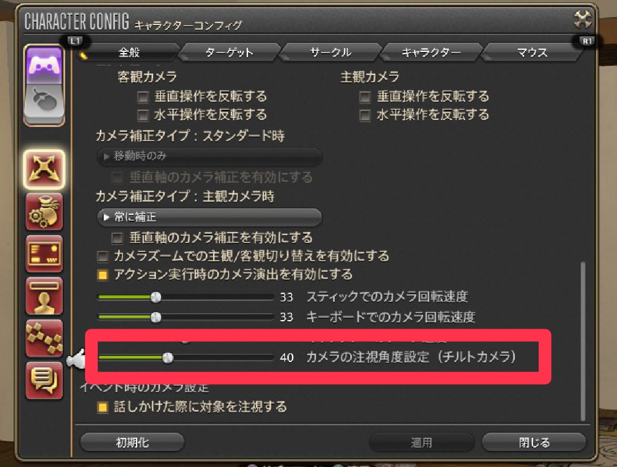Open the checkered hotbar settings icon
This screenshot has width=617, height=467.
point(44,338)
